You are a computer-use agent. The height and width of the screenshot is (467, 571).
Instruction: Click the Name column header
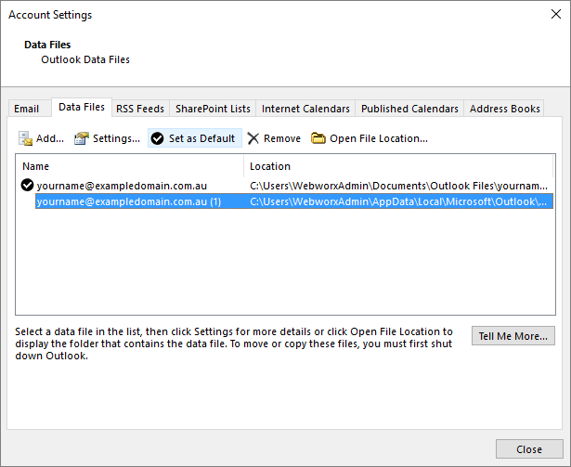[130, 166]
